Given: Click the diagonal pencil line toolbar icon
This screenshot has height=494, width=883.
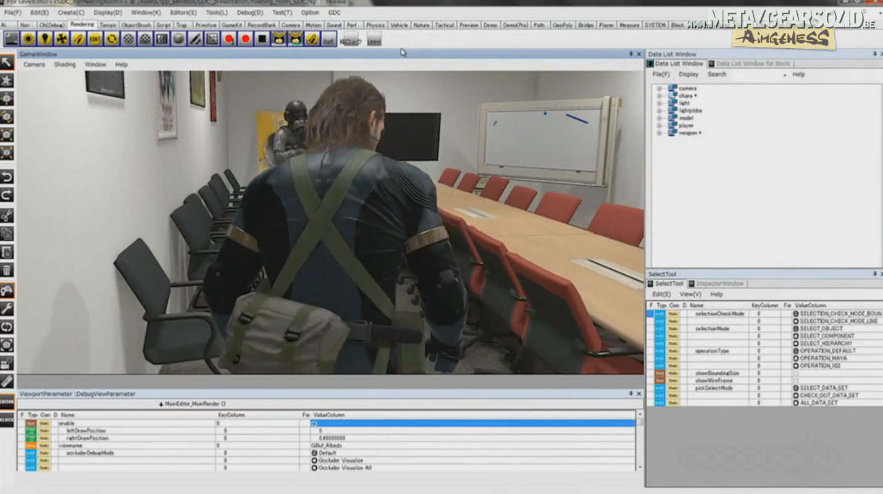Looking at the screenshot, I should coord(195,39).
